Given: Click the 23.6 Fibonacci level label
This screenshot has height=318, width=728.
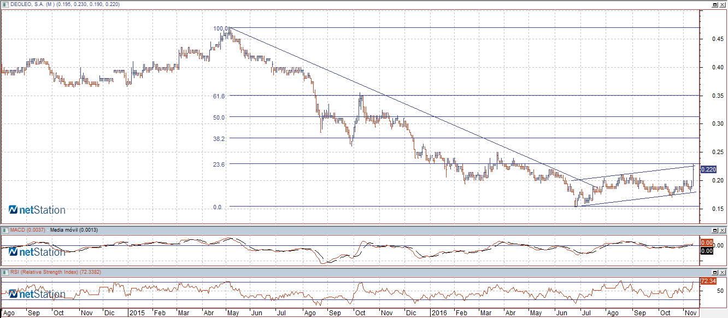Looking at the screenshot, I should [219, 164].
